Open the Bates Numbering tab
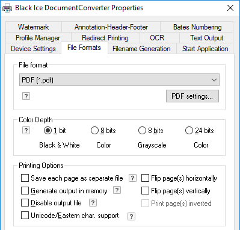 [197, 27]
